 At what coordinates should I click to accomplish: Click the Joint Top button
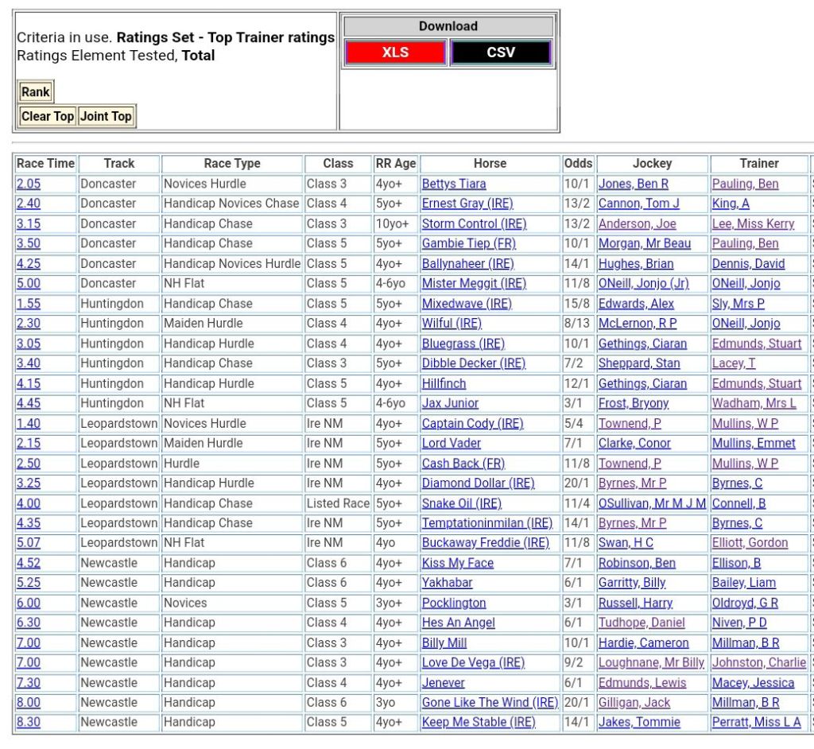coord(106,116)
